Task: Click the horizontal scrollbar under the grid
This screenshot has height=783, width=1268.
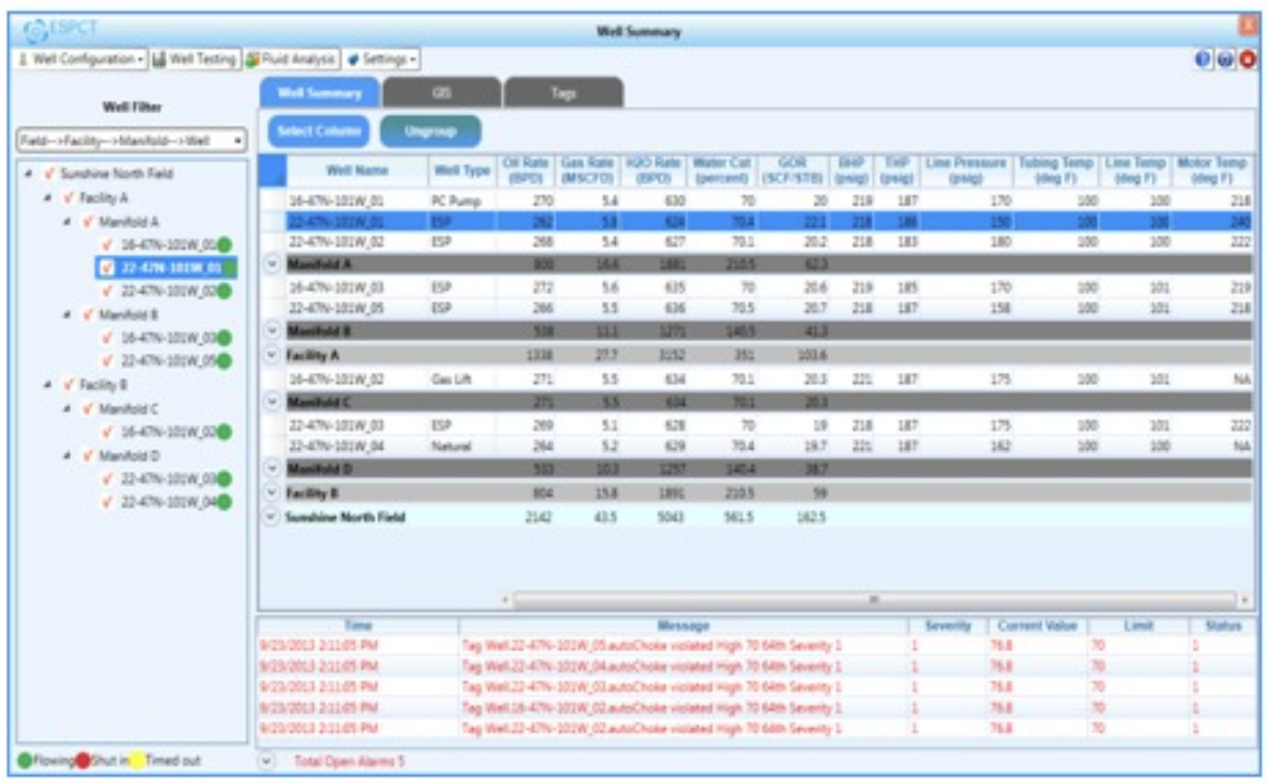Action: tap(873, 599)
